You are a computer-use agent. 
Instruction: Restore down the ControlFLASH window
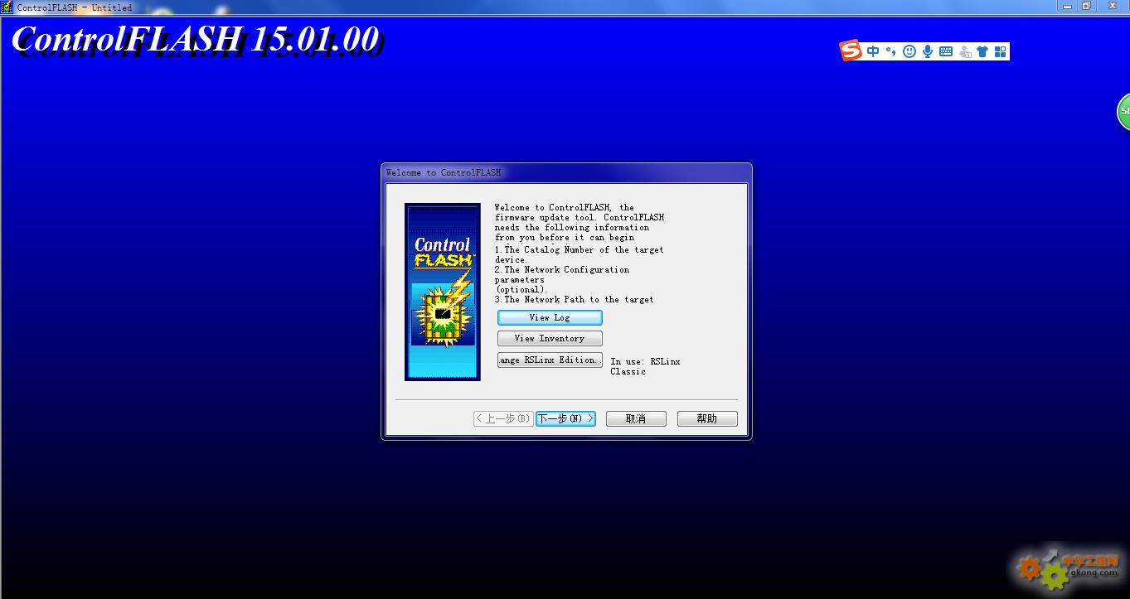point(1086,6)
